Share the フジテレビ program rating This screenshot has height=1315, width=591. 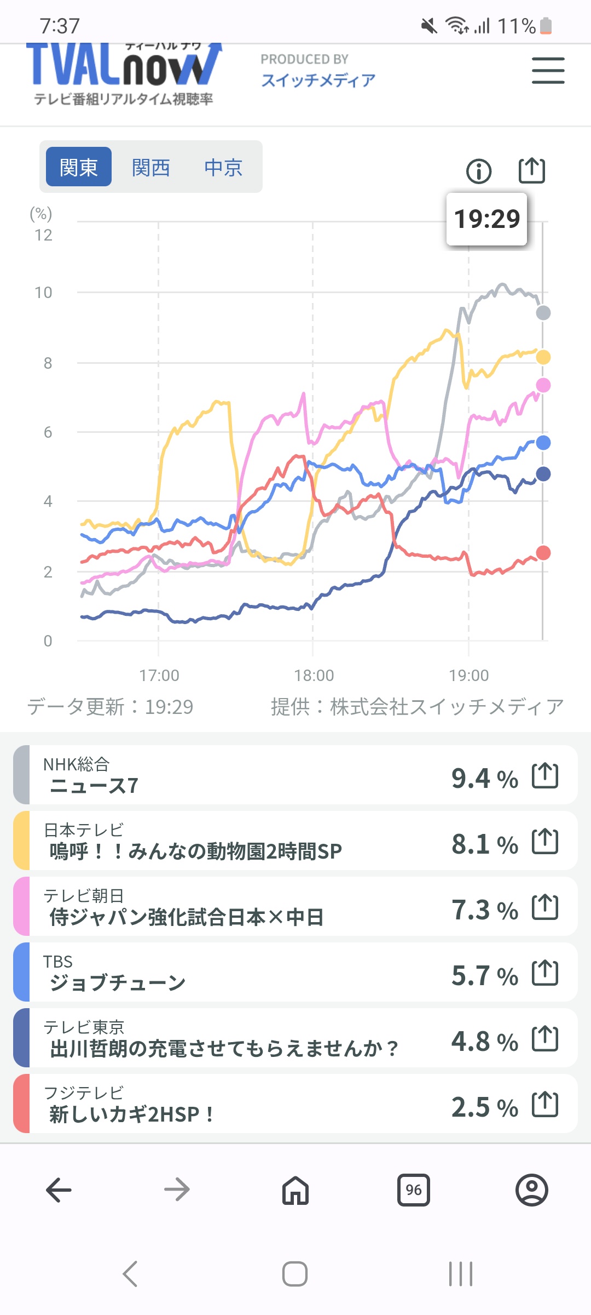pyautogui.click(x=545, y=1105)
